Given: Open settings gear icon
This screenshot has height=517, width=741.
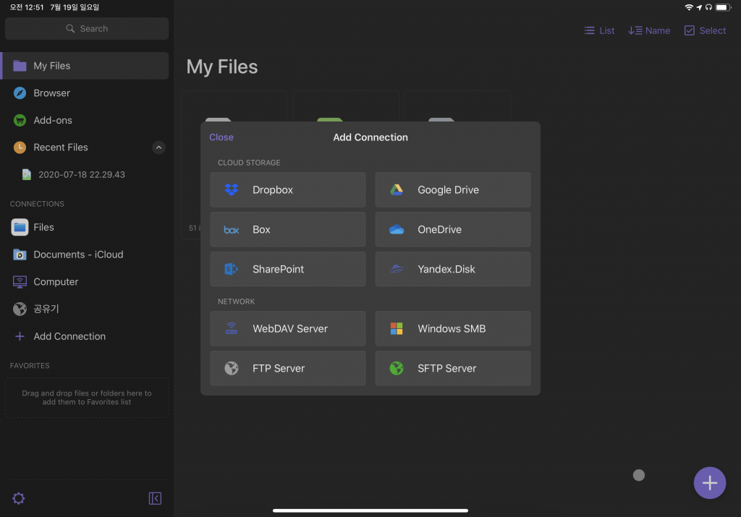Looking at the screenshot, I should pos(18,498).
